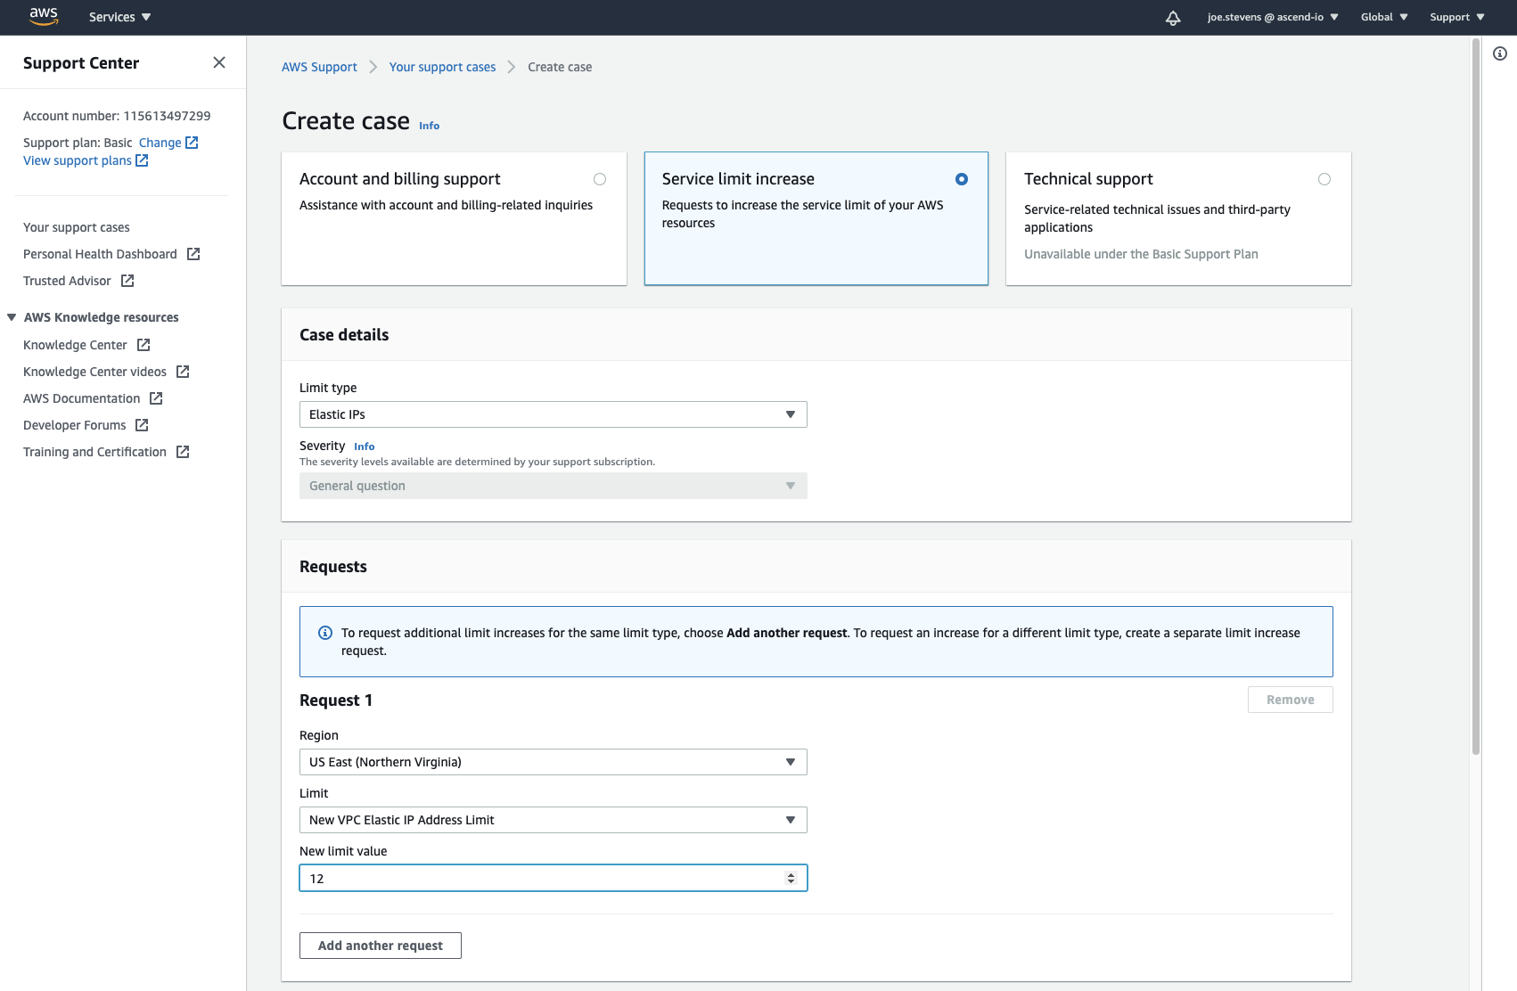Click the 'Create case' breadcrumb text

560,67
